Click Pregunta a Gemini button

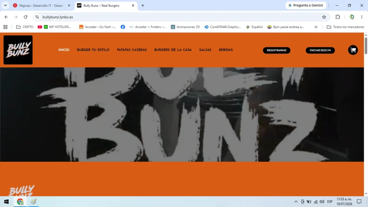point(305,5)
